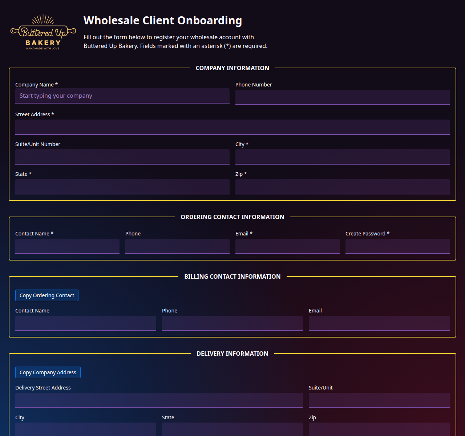Click the Buttered Up Bakery logo

43,32
